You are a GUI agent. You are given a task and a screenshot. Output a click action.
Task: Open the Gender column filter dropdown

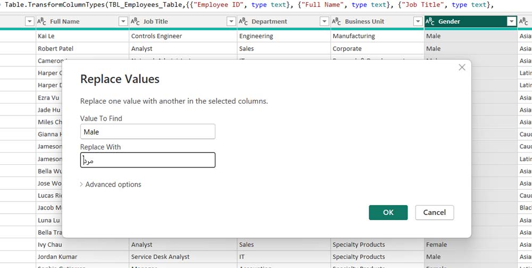(x=512, y=22)
